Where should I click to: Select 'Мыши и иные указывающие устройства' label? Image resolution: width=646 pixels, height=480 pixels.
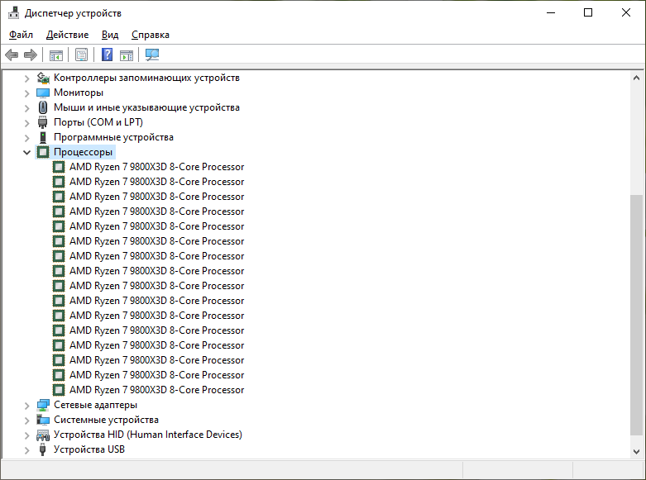coord(146,107)
